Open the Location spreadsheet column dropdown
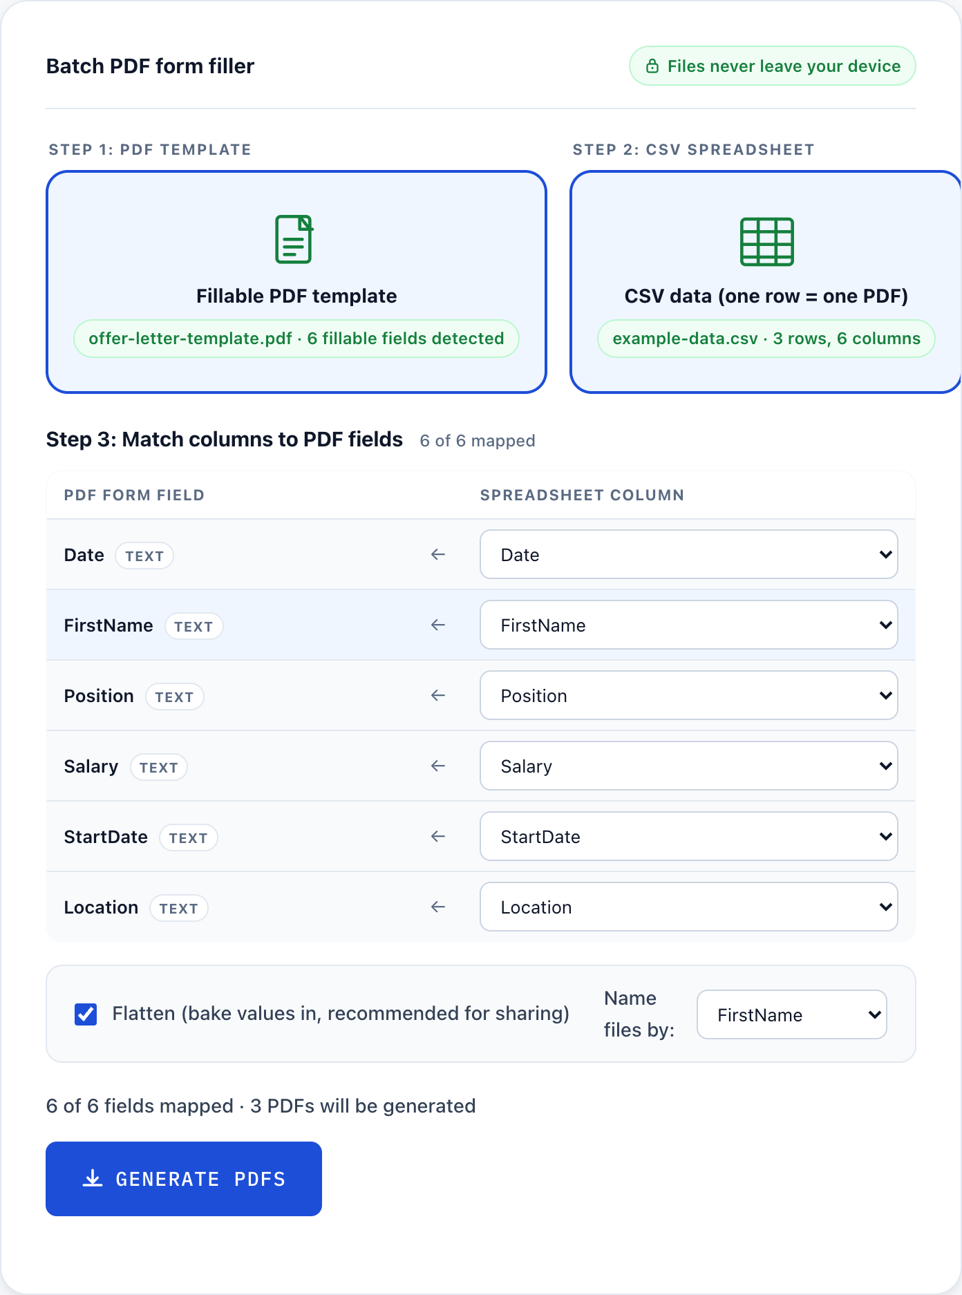Screen dimensions: 962x1295 click(688, 907)
